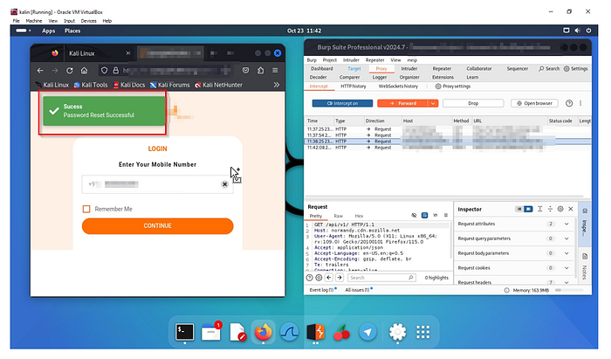
Task: Open Firefox home page icon
Action: tap(84, 71)
